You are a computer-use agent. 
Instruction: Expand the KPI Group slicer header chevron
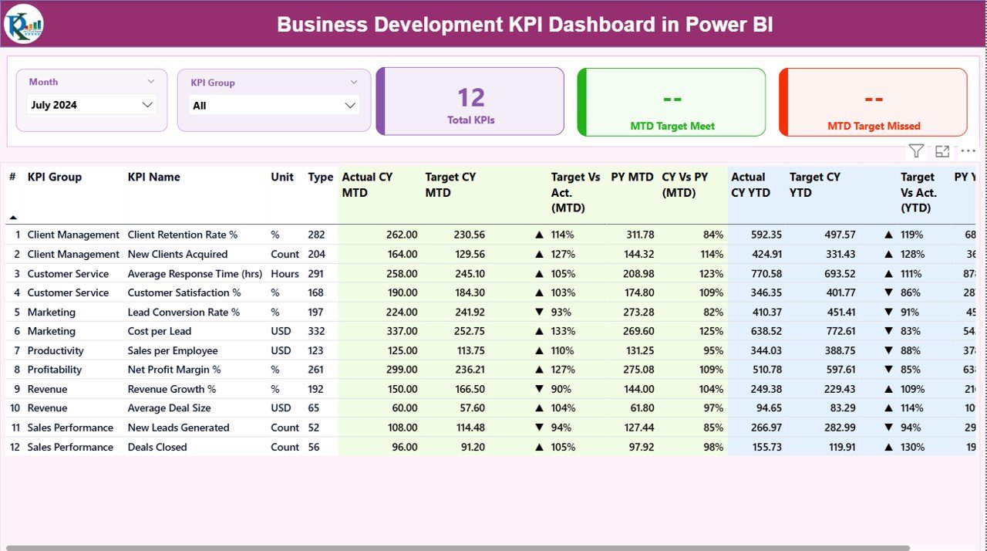coord(355,82)
